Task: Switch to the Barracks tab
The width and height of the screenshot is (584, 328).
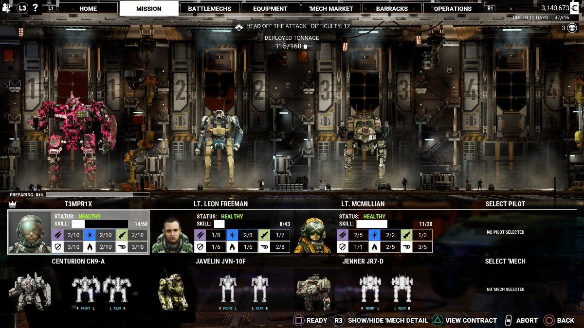Action: (x=392, y=9)
